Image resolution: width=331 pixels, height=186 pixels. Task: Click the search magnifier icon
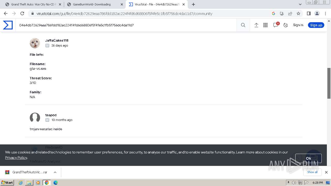pyautogui.click(x=243, y=25)
